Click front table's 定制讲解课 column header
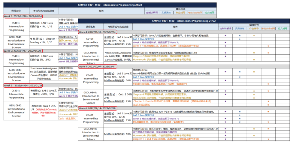 coord(225,29)
